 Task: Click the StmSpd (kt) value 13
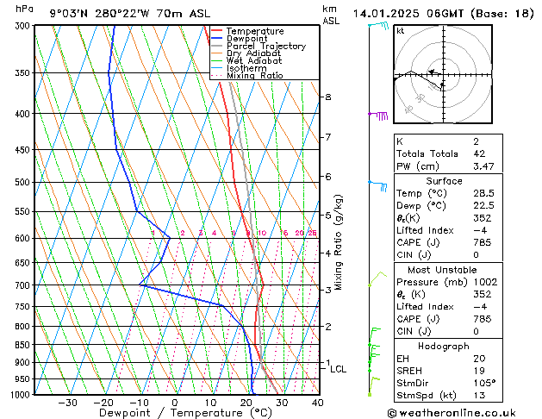479,395
